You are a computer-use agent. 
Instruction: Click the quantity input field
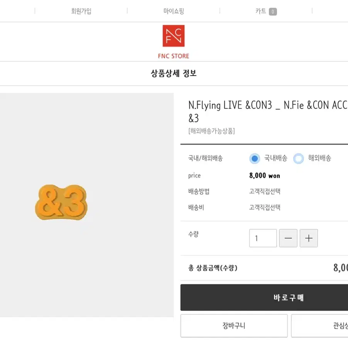pos(263,238)
